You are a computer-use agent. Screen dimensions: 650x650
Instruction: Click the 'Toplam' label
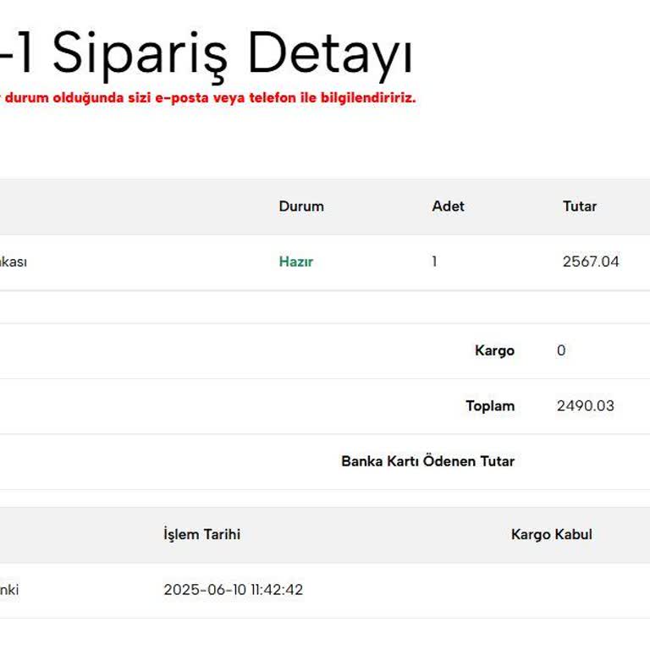coord(490,406)
